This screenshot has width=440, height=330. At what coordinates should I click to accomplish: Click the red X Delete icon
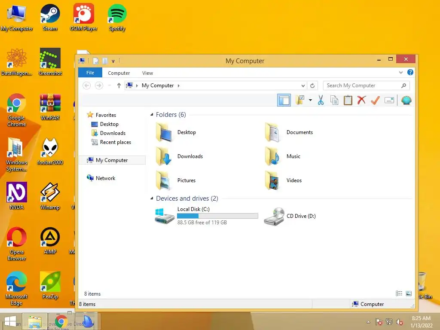coord(361,100)
